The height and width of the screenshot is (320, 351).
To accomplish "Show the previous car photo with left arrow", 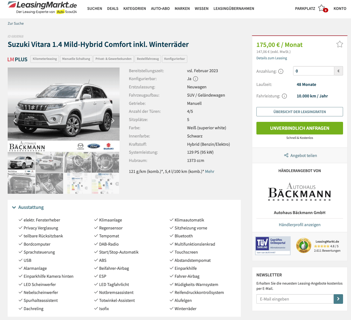I will pos(15,120).
